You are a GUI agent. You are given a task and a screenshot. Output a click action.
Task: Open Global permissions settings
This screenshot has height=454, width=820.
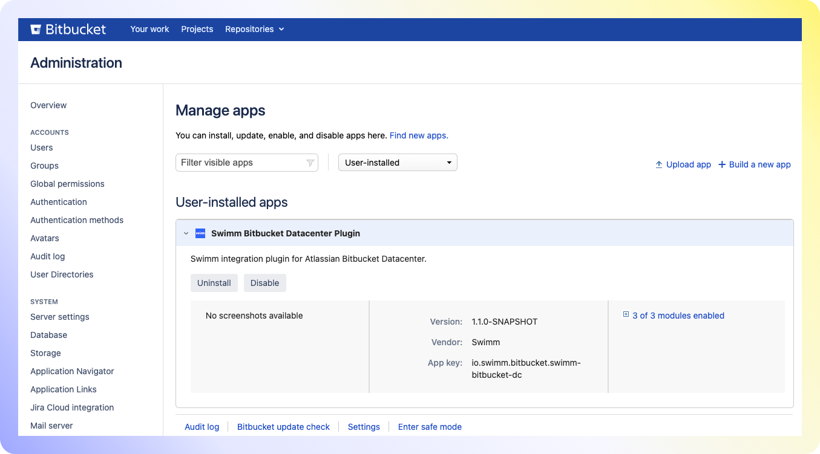click(x=67, y=184)
